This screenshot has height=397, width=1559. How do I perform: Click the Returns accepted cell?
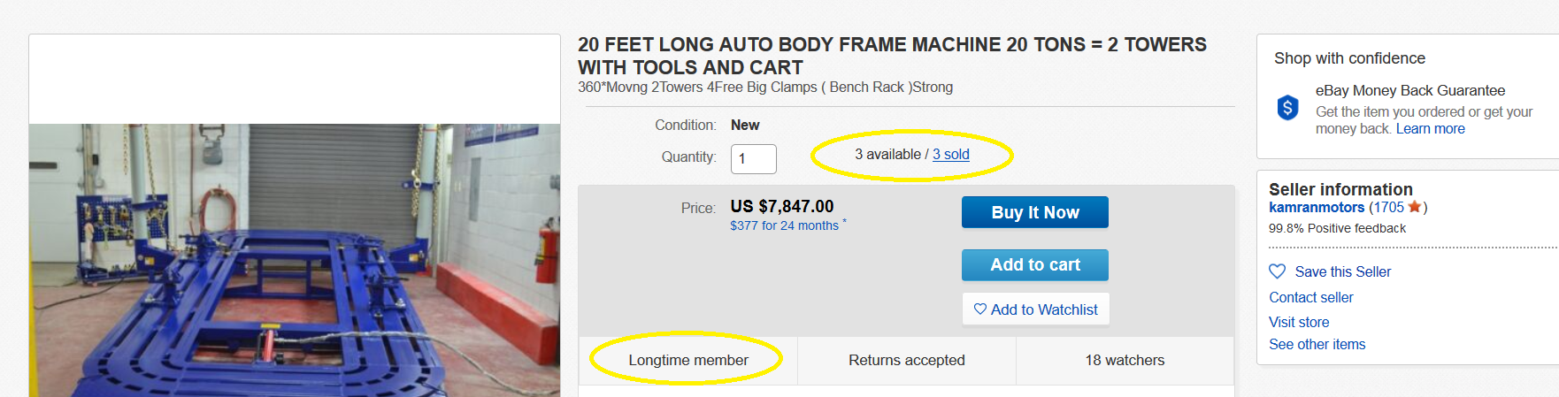click(907, 360)
